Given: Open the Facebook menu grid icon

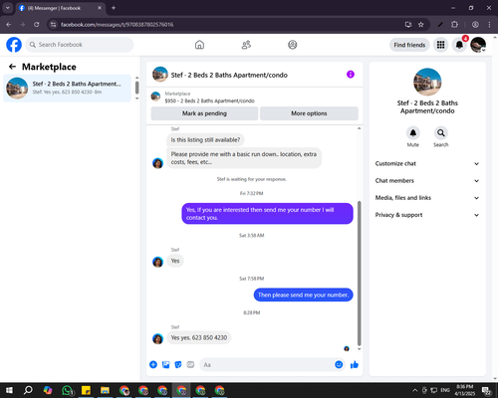Looking at the screenshot, I should [440, 45].
